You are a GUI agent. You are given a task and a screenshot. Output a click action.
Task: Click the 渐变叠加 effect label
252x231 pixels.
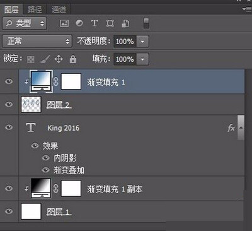[x=69, y=170]
